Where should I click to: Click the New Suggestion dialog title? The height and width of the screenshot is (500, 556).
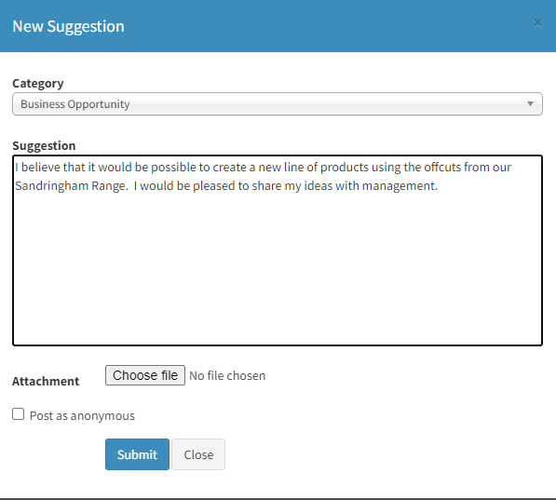click(x=68, y=27)
